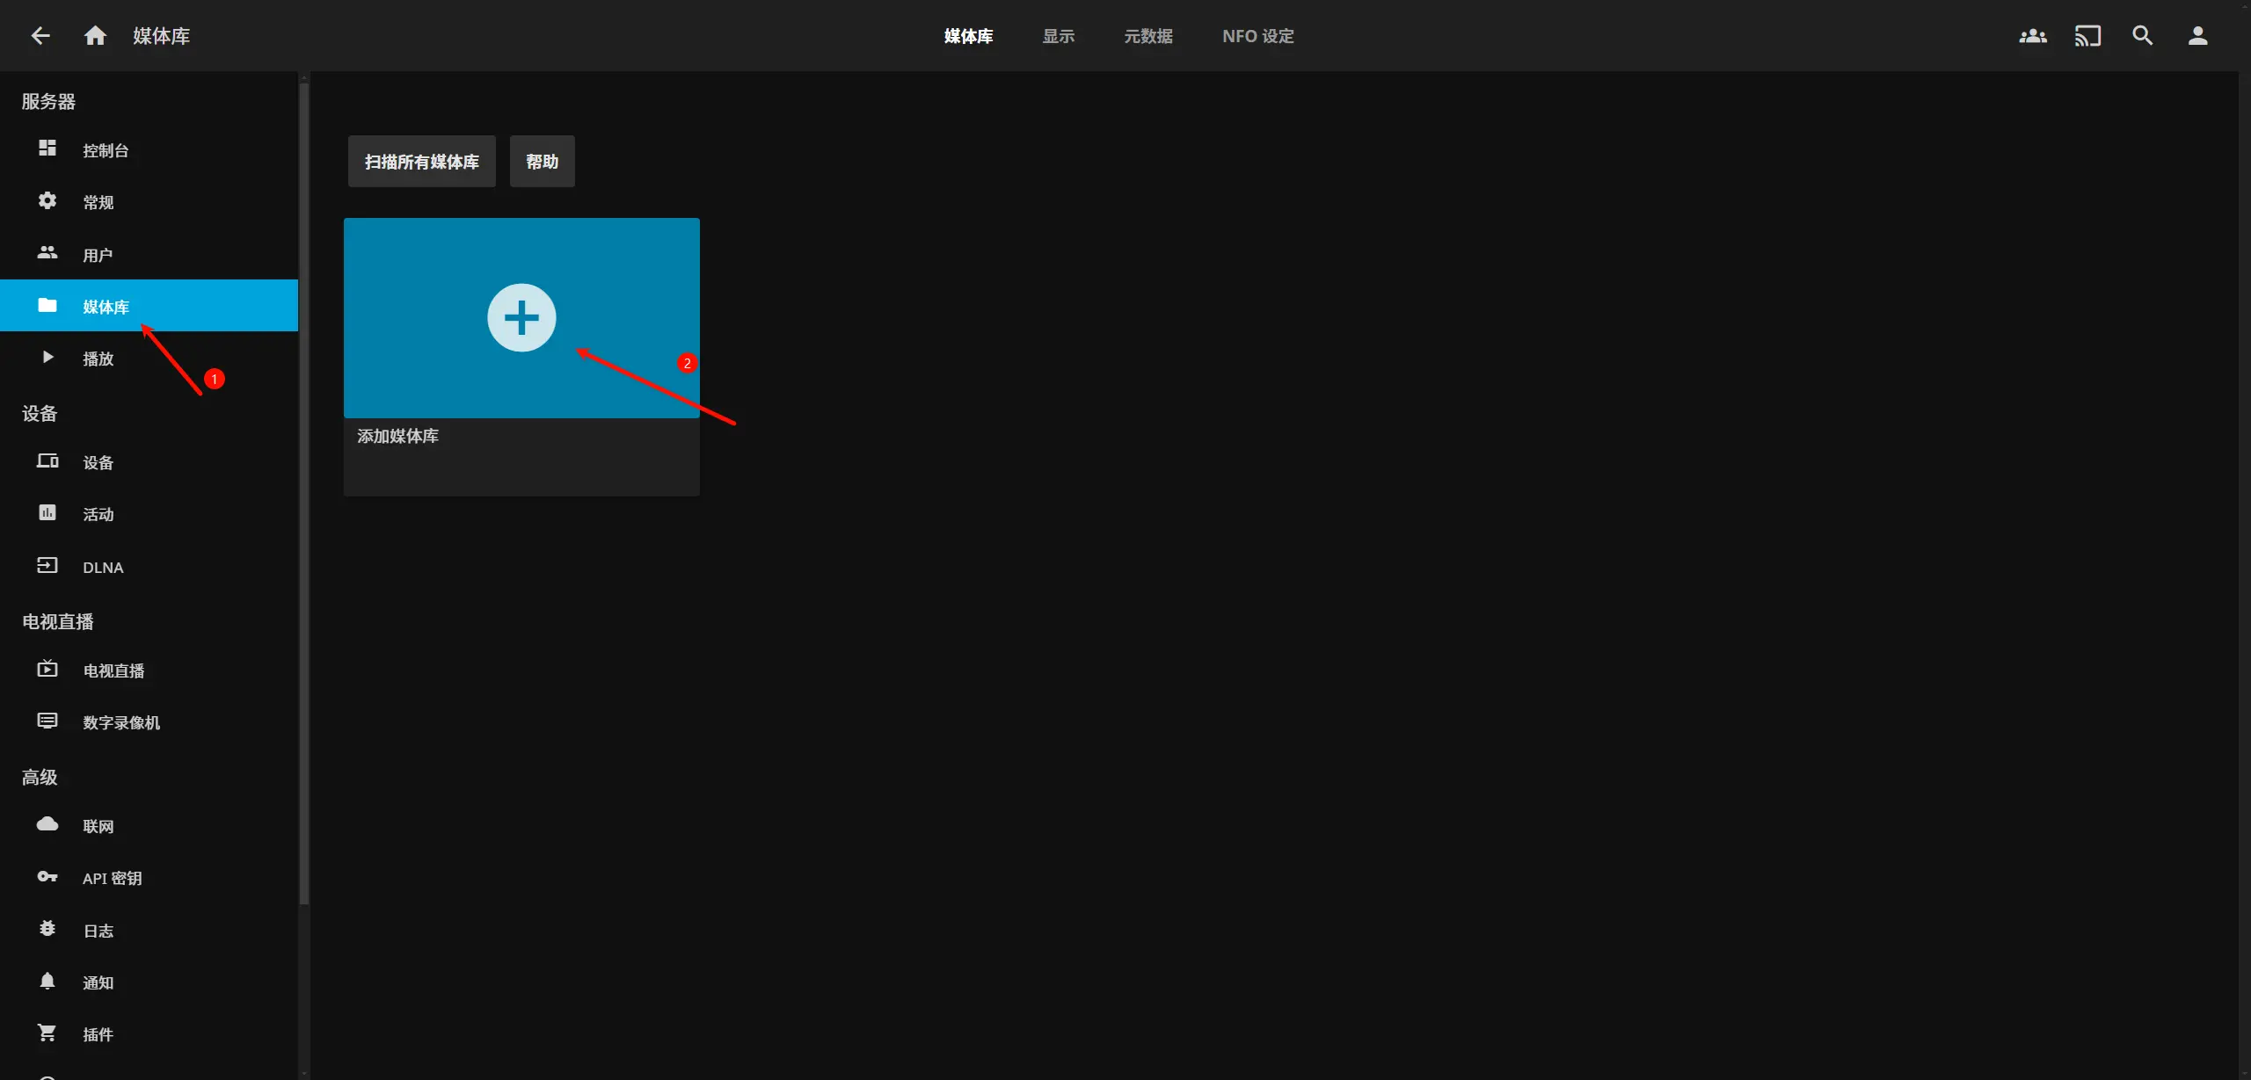
Task: Click the plus icon to add library
Action: click(521, 318)
